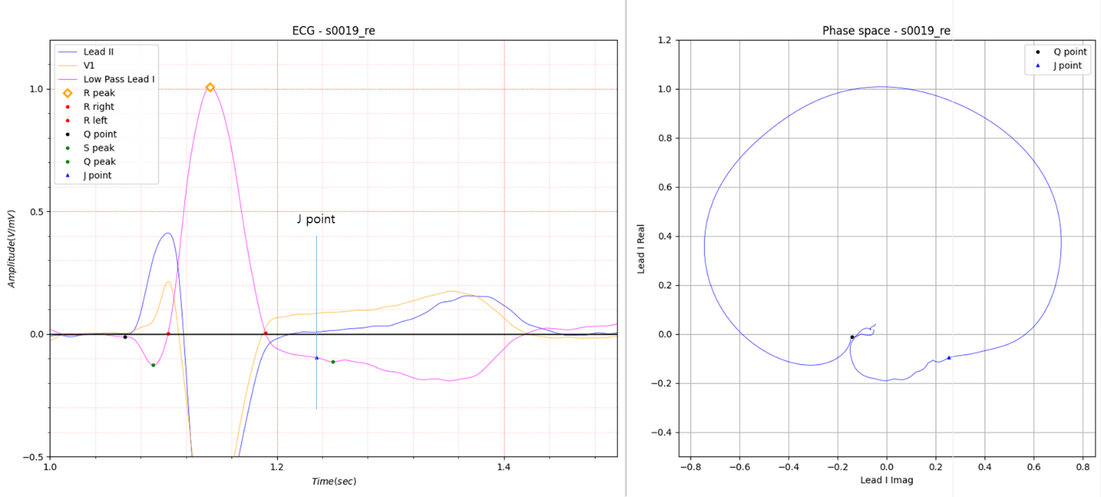Click the "Lead I Real" y-axis label

click(641, 248)
